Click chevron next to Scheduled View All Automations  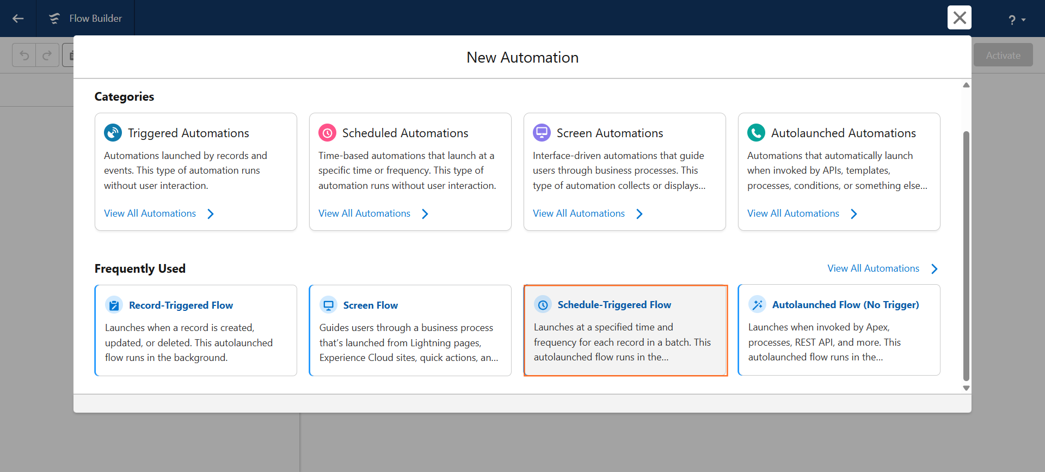[425, 214]
